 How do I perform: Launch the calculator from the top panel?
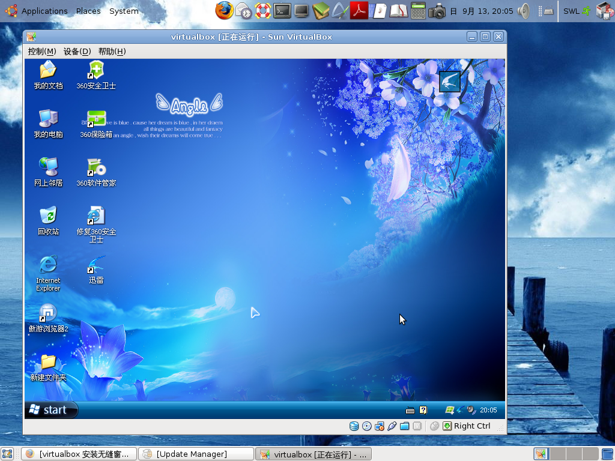click(418, 11)
